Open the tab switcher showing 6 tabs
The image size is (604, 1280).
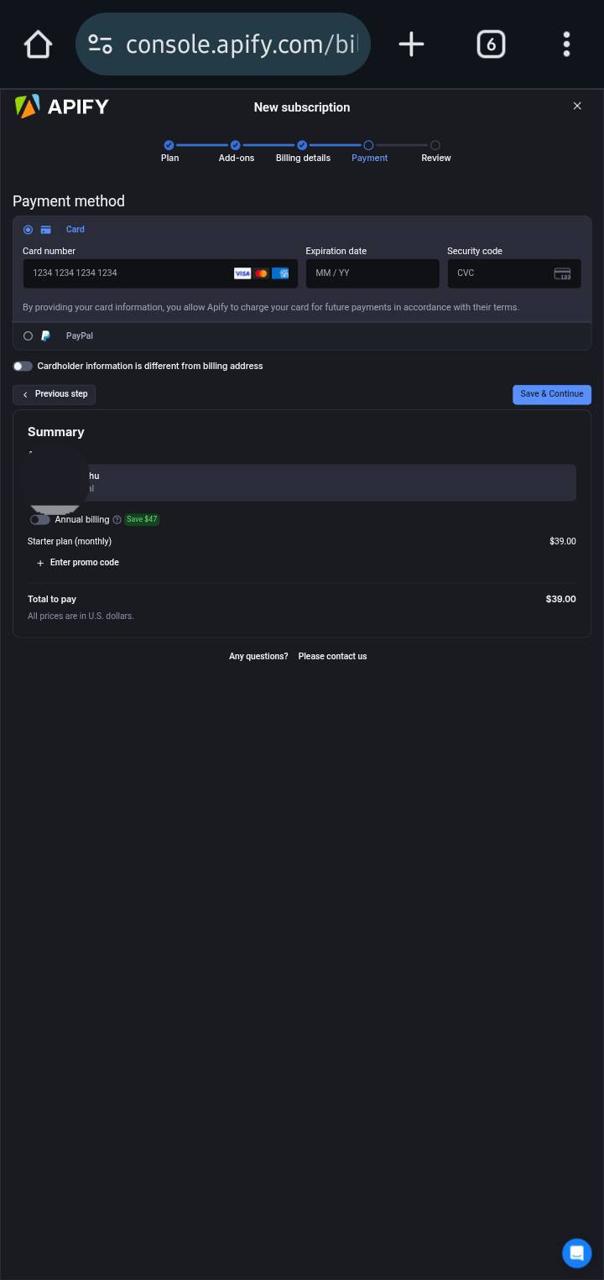tap(491, 44)
